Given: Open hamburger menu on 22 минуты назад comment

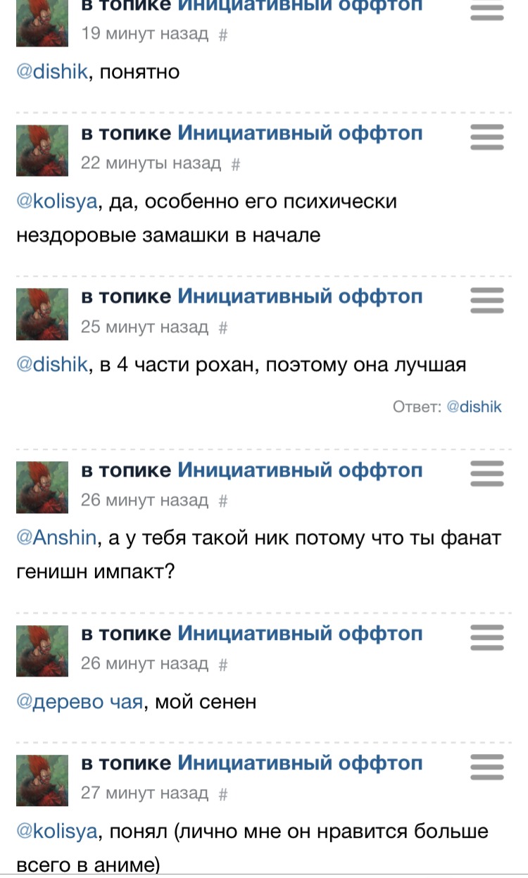Looking at the screenshot, I should (x=486, y=137).
